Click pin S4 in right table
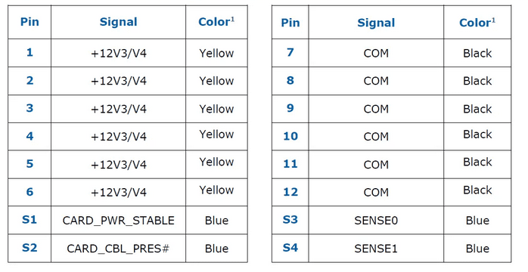This screenshot has width=528, height=272. [x=290, y=249]
